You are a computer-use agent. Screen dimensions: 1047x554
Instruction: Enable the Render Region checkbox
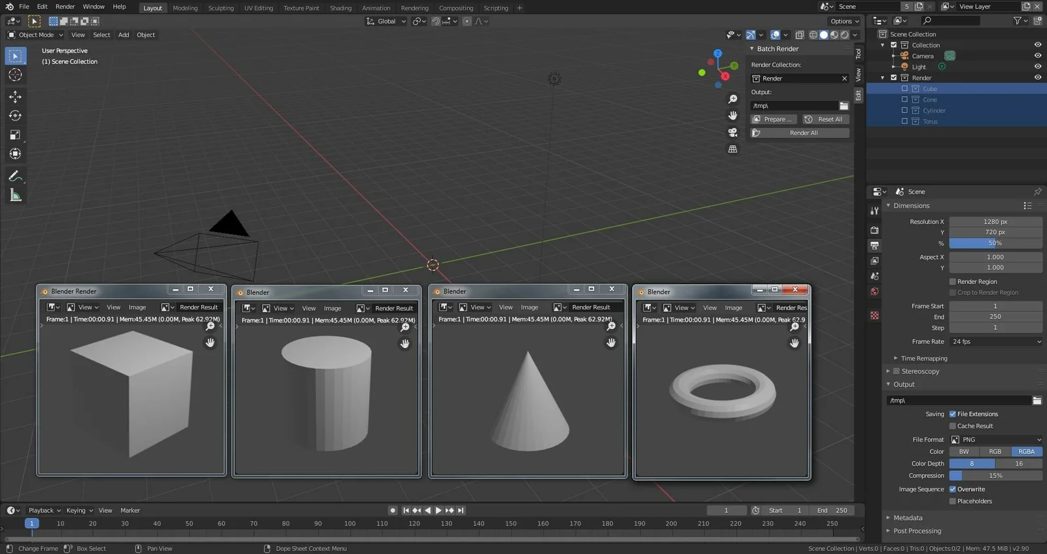[x=953, y=282]
